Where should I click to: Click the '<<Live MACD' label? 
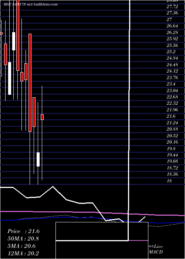click(x=156, y=249)
